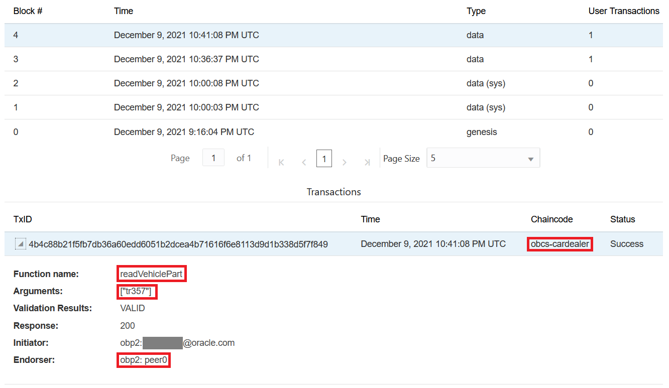Click the genesis type cell

482,132
